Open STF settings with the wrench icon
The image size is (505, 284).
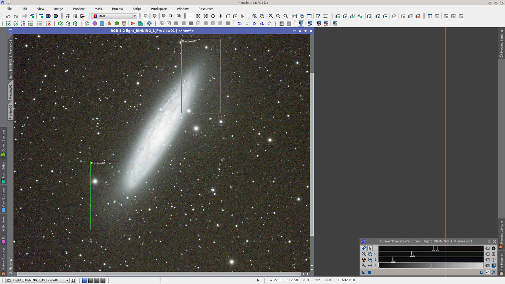364,265
